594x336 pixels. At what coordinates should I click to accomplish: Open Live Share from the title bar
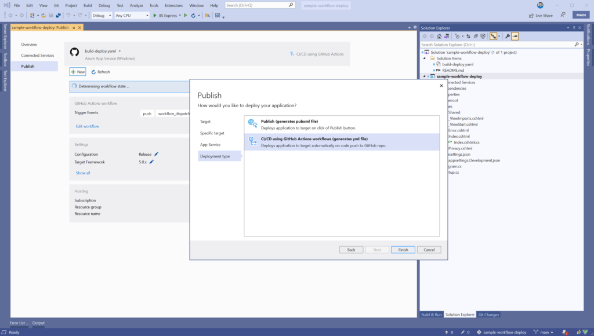click(539, 16)
